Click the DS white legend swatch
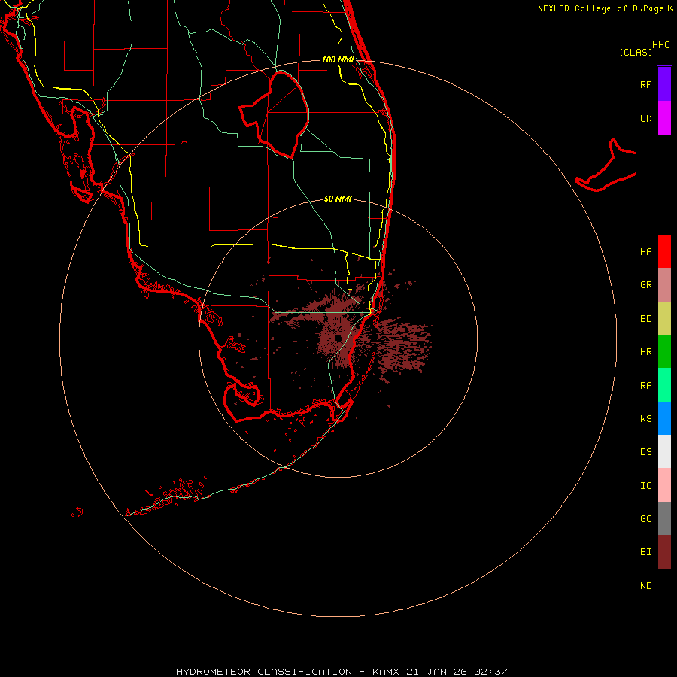 coord(664,451)
